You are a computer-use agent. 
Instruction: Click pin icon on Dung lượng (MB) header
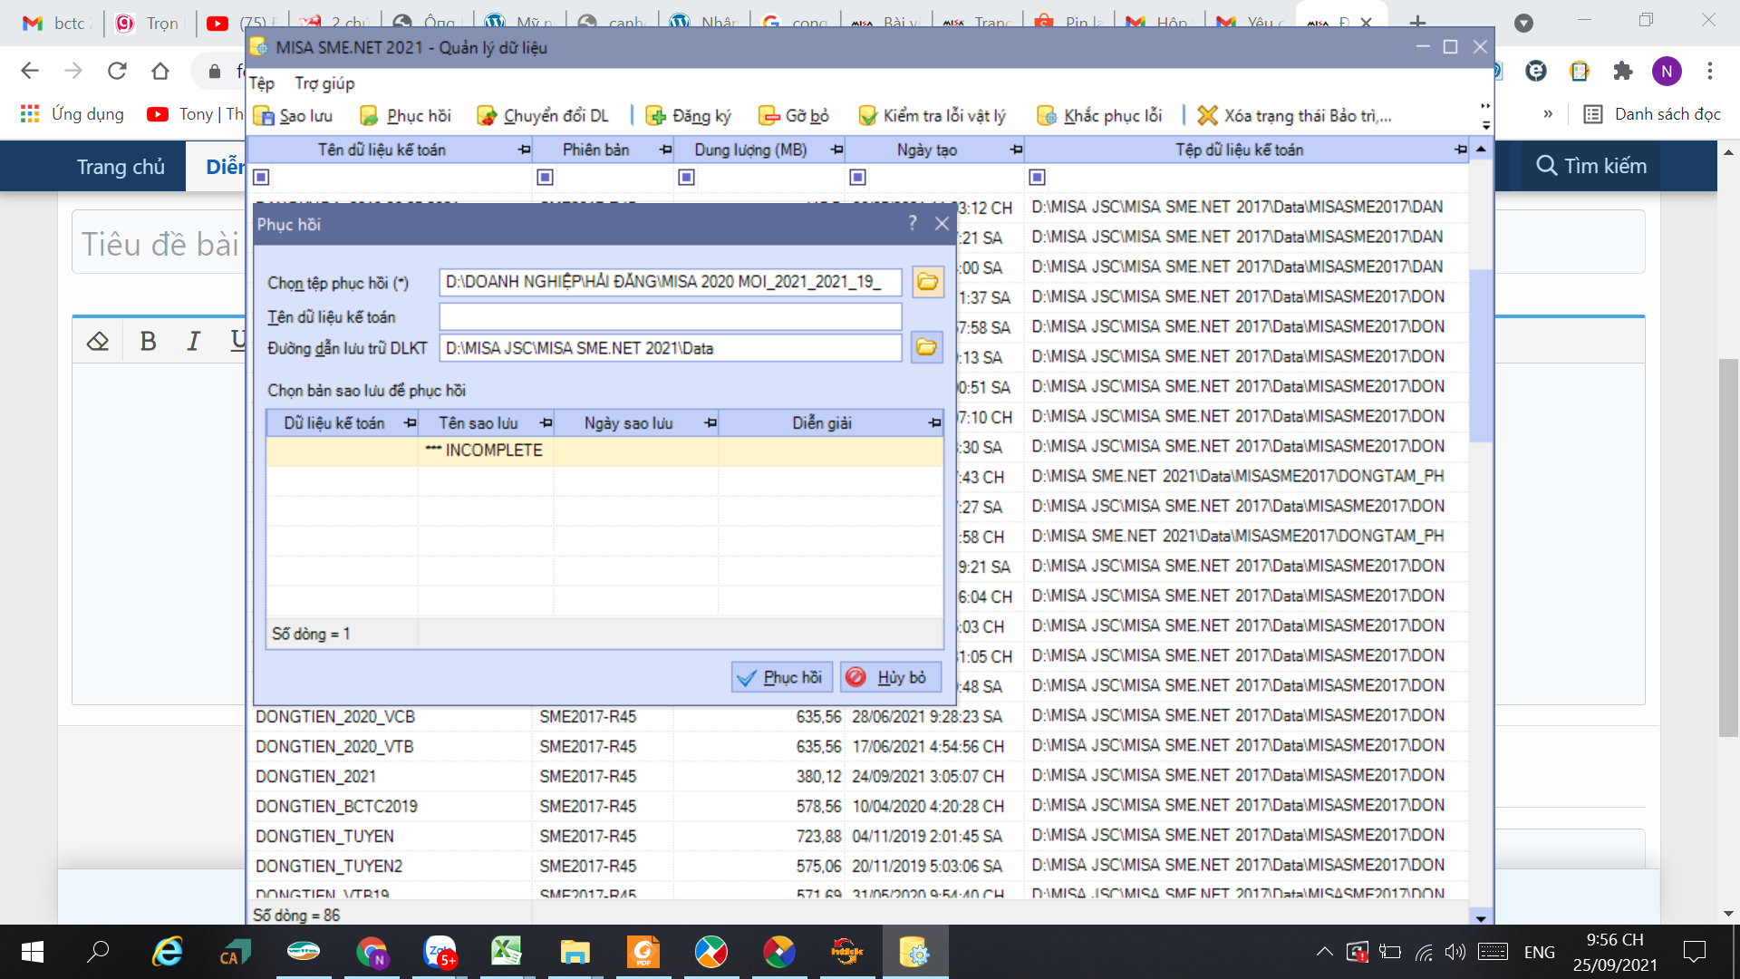[x=837, y=150]
